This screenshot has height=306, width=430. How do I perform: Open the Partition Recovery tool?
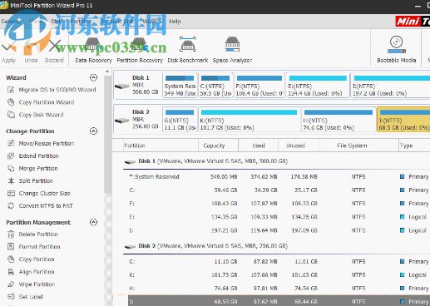(140, 51)
